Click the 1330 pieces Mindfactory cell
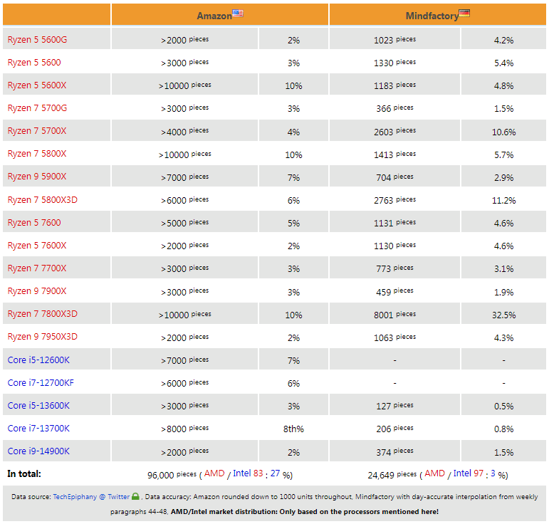This screenshot has width=549, height=524. point(394,63)
